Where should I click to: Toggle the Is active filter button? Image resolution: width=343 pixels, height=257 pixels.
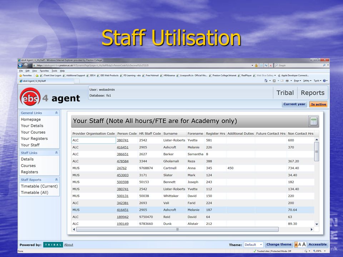[x=318, y=105]
